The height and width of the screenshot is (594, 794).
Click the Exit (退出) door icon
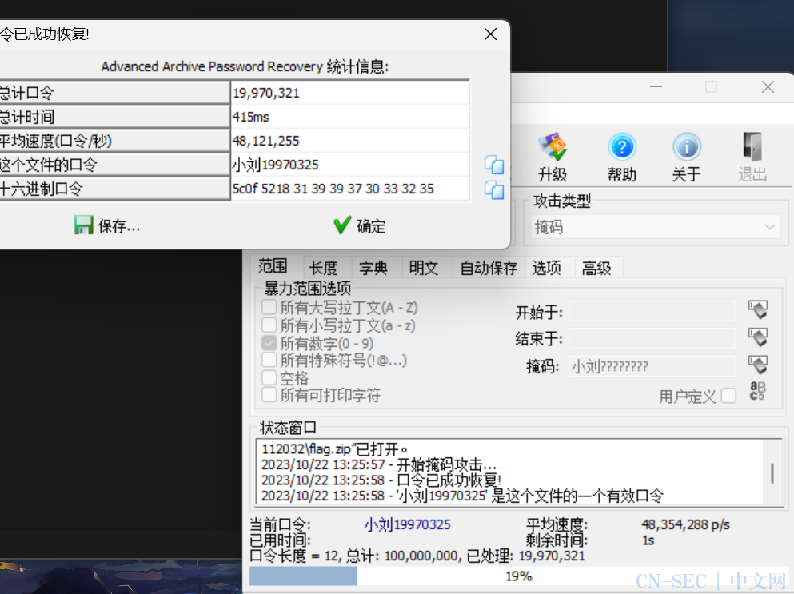pos(752,149)
